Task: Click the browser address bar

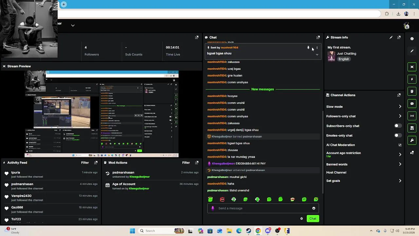Action: [x=219, y=14]
